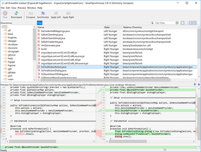The height and width of the screenshot is (152, 201).
Task: Click the Recompare toolbar icon
Action: (16, 13)
